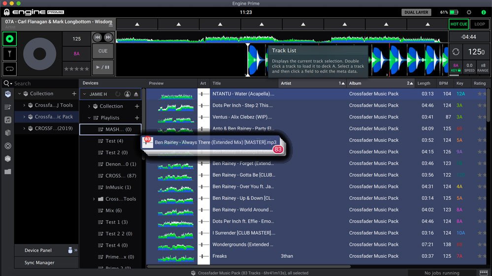Sort by the Title column header
The image size is (492, 276).
point(243,83)
